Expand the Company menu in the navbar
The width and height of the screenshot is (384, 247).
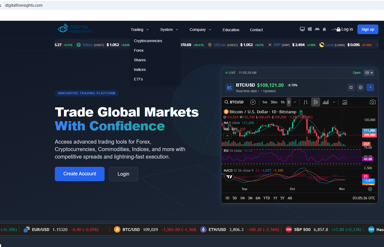(200, 30)
